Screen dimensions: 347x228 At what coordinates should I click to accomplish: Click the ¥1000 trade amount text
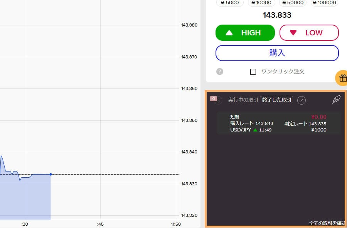pyautogui.click(x=319, y=130)
